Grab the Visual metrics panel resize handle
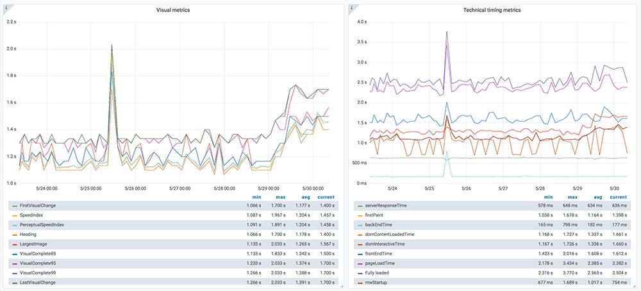Viewport: 641px width, 291px height. click(342, 287)
